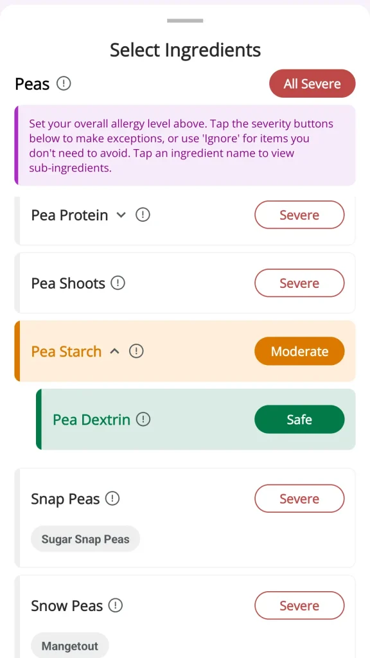The width and height of the screenshot is (370, 658).
Task: Show info for Pea Shoots
Action: click(118, 283)
